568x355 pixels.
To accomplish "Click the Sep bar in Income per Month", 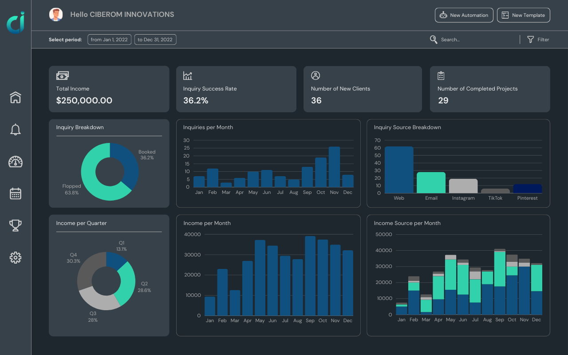I will tap(310, 276).
